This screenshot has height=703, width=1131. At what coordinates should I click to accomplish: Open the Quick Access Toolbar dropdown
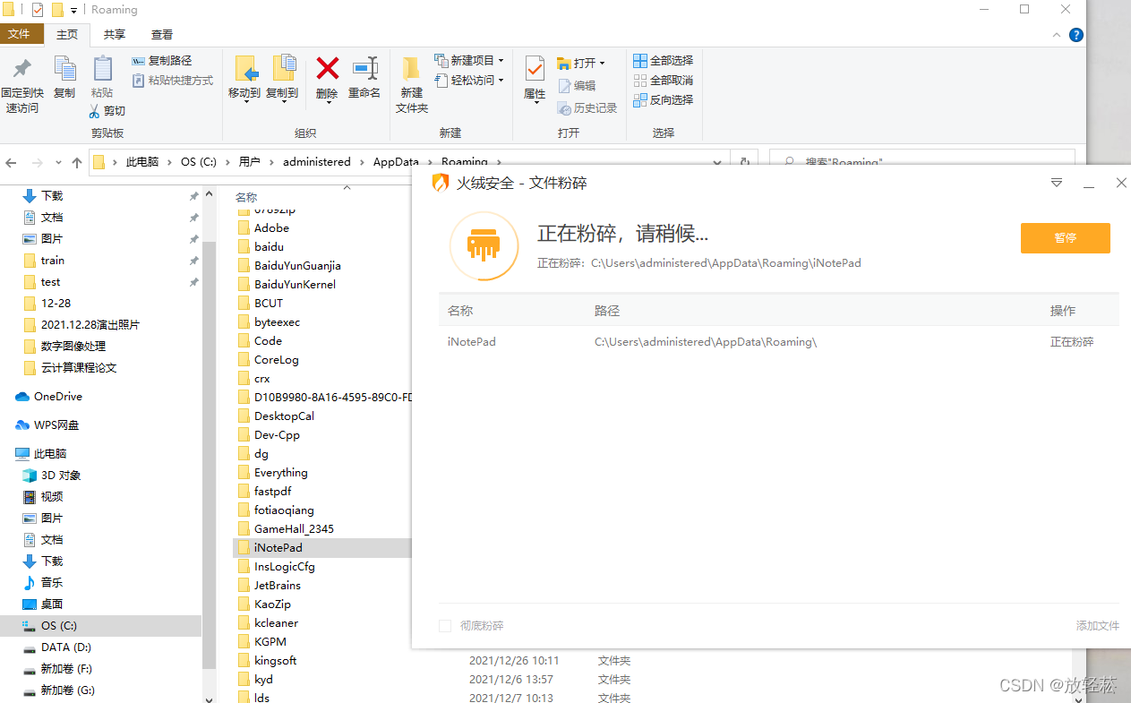[73, 10]
